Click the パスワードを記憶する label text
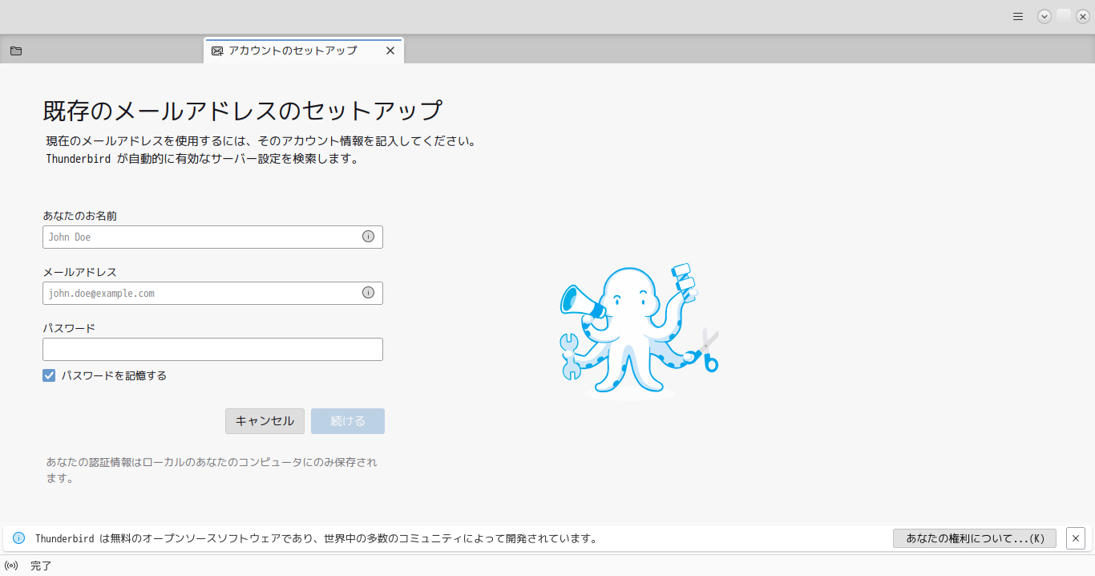Image resolution: width=1095 pixels, height=576 pixels. click(x=114, y=375)
